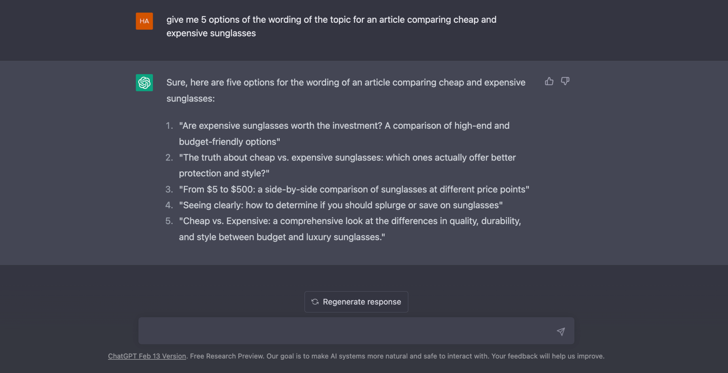The image size is (728, 373).
Task: Click the list number 3 marker
Action: point(169,189)
